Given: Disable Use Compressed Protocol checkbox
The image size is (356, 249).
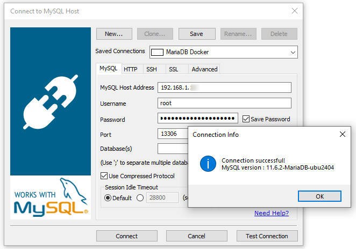Looking at the screenshot, I should (104, 176).
